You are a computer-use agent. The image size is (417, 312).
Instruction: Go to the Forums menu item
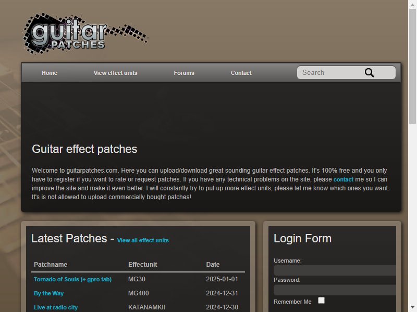point(184,73)
